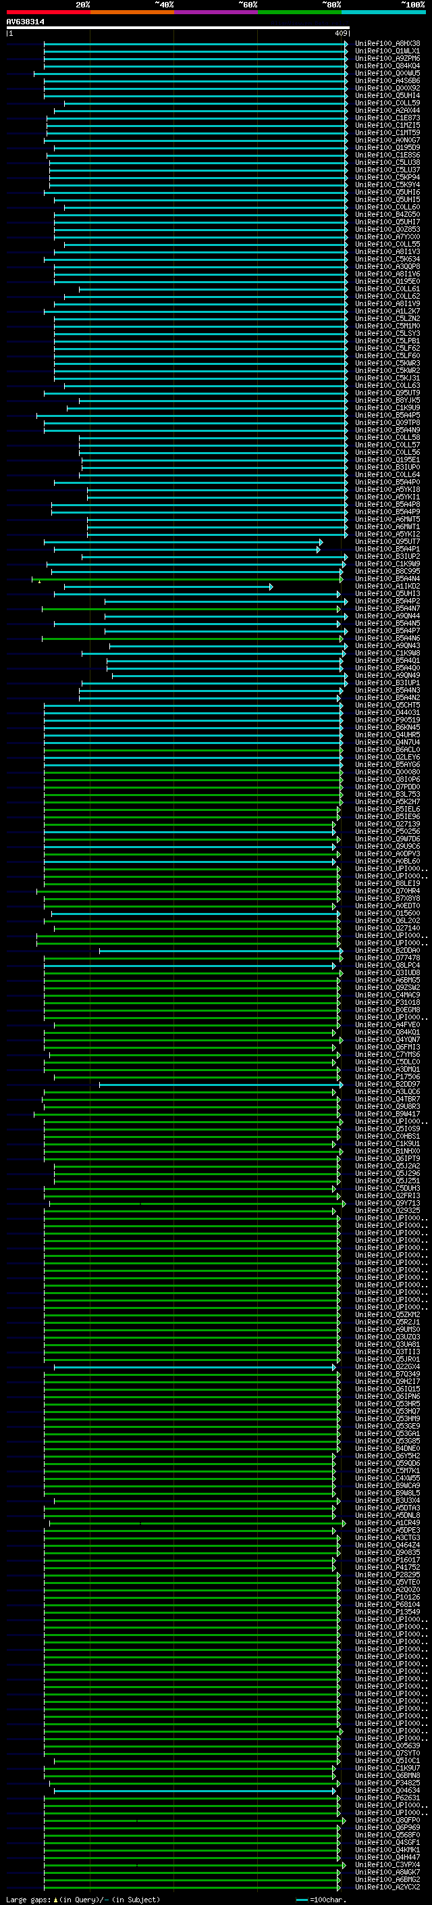Select the UniRef100_Q22GX4 label
Image resolution: width=432 pixels, height=1905 pixels.
(x=387, y=1366)
